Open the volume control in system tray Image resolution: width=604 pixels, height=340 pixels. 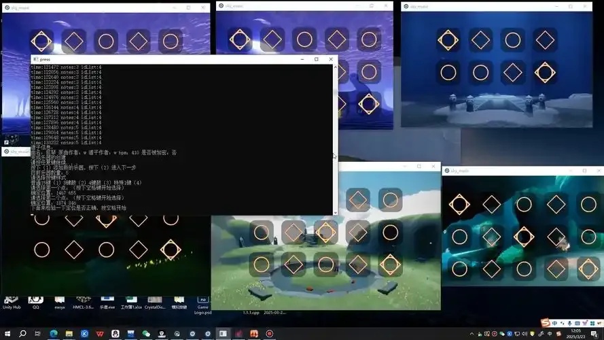coord(525,334)
